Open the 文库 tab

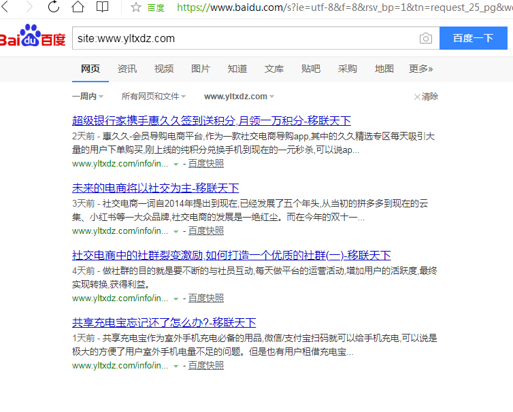point(274,69)
